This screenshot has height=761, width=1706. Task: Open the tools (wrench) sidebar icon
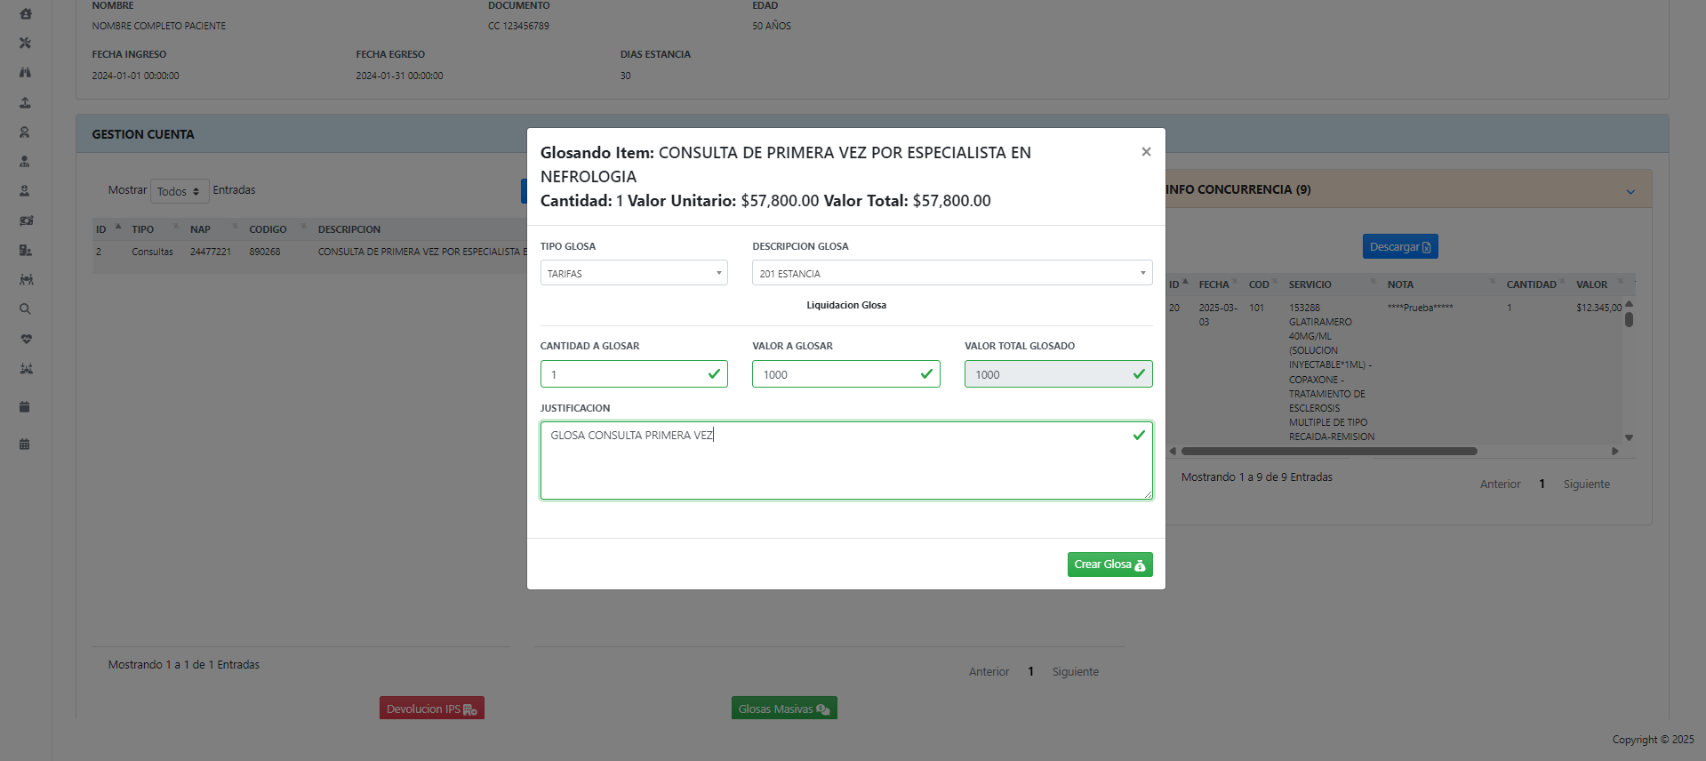coord(25,43)
